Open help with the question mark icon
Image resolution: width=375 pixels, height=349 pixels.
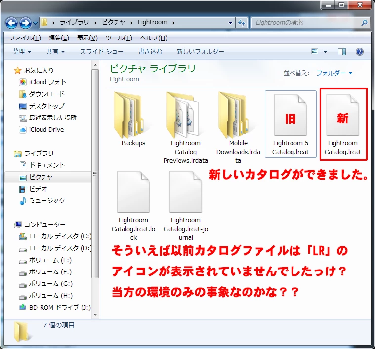coord(360,52)
